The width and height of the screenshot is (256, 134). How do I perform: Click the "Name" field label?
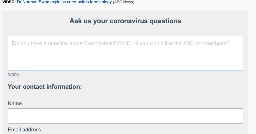pos(15,104)
